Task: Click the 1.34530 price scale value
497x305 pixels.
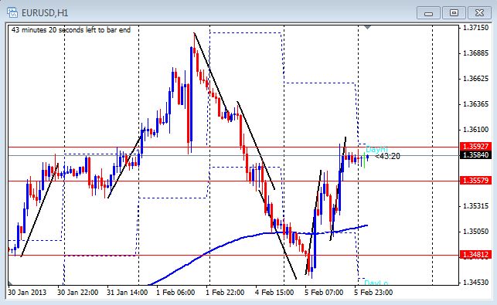Action: point(476,282)
